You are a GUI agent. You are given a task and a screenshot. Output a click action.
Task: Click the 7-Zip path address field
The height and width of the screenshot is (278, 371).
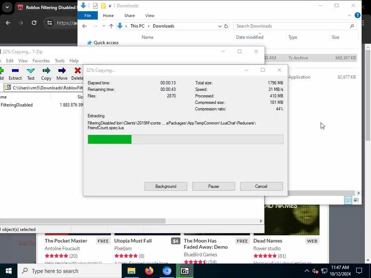coord(44,88)
